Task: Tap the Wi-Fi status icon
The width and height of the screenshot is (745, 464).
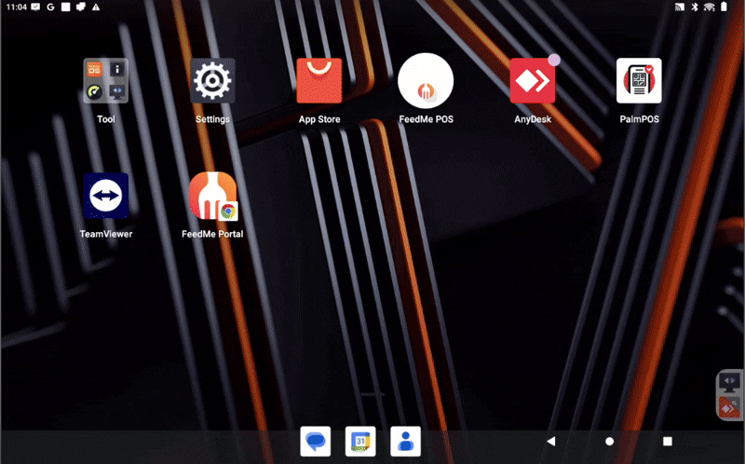Action: 710,7
